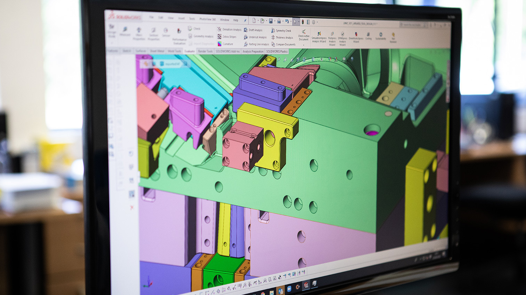This screenshot has height=295, width=526.
Task: Open the Sustainability tool
Action: click(381, 36)
